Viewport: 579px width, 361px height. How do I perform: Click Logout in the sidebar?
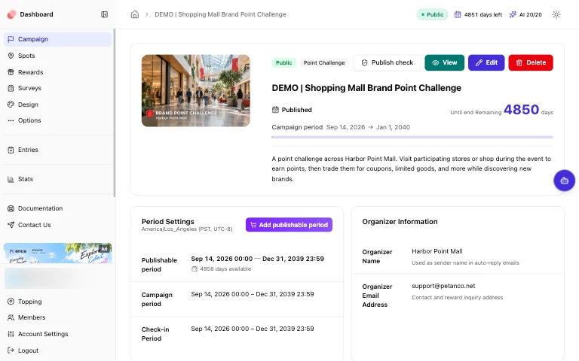[x=57, y=350]
